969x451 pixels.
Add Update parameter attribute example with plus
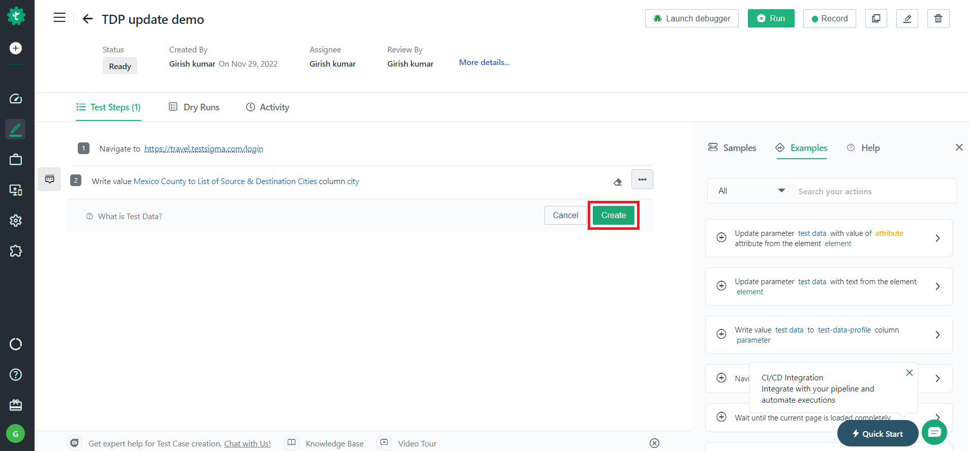pos(721,237)
